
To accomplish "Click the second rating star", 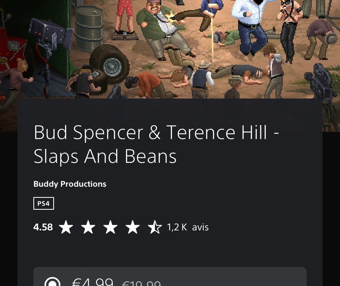I will tap(88, 227).
